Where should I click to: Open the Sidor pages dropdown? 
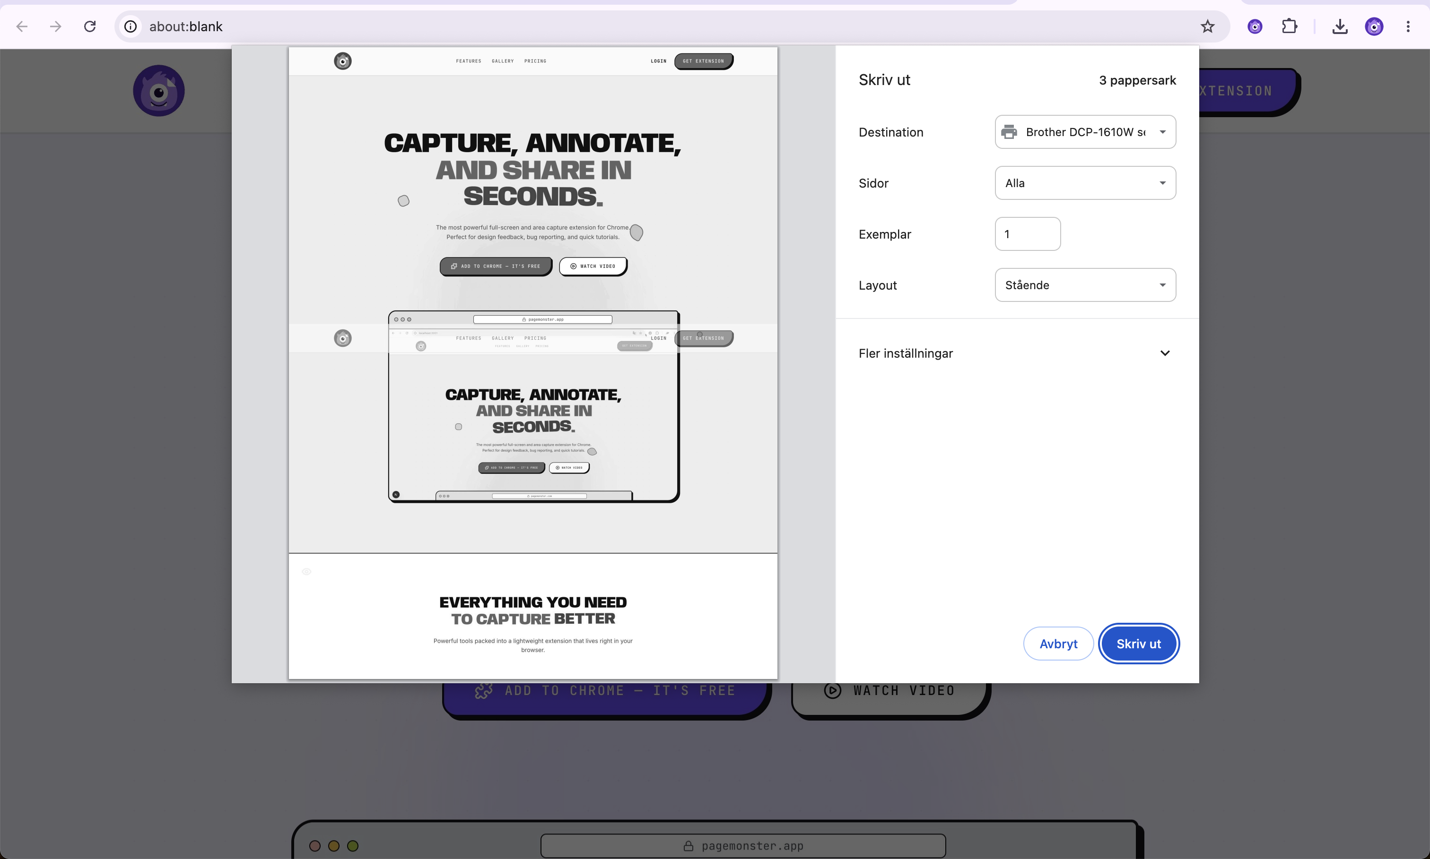(1085, 183)
